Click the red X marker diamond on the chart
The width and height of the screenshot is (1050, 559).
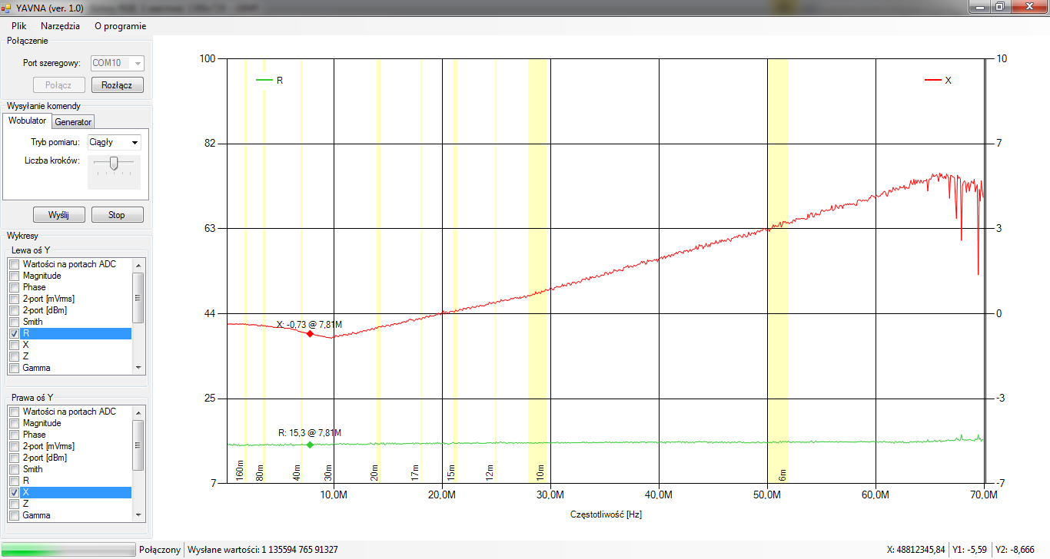(310, 334)
